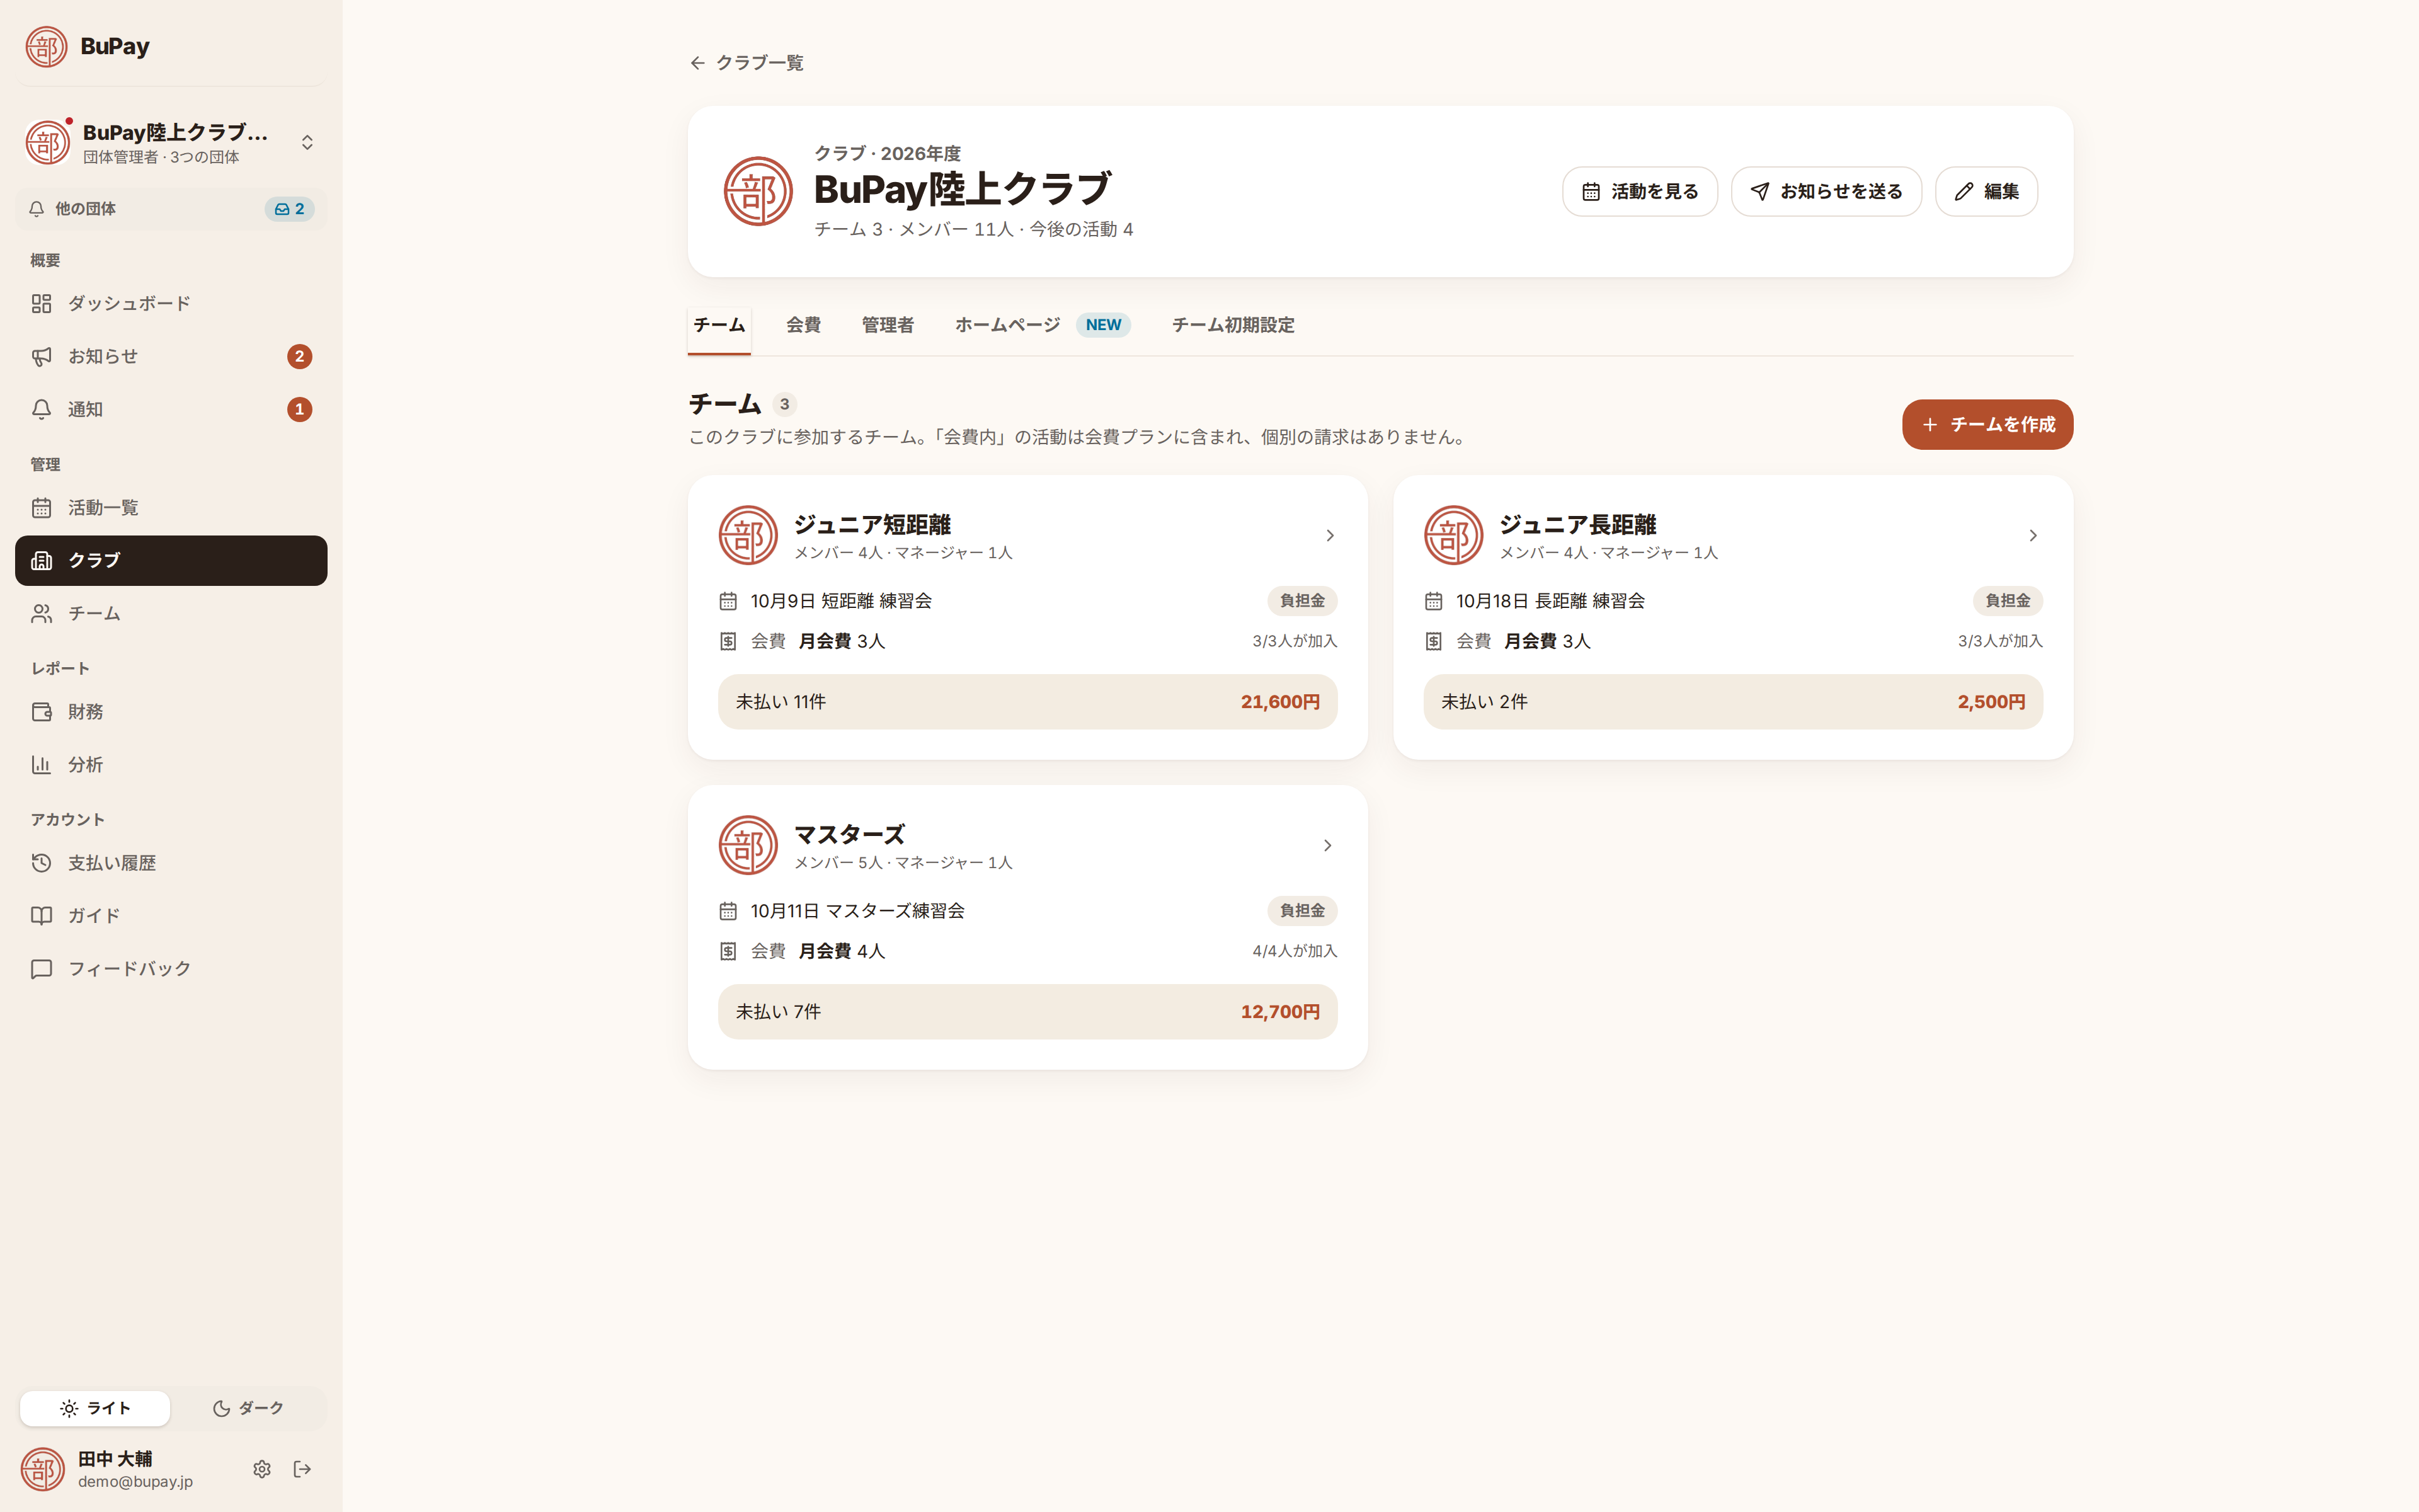Switch theme to ダーク
Image resolution: width=2419 pixels, height=1512 pixels.
coord(248,1408)
